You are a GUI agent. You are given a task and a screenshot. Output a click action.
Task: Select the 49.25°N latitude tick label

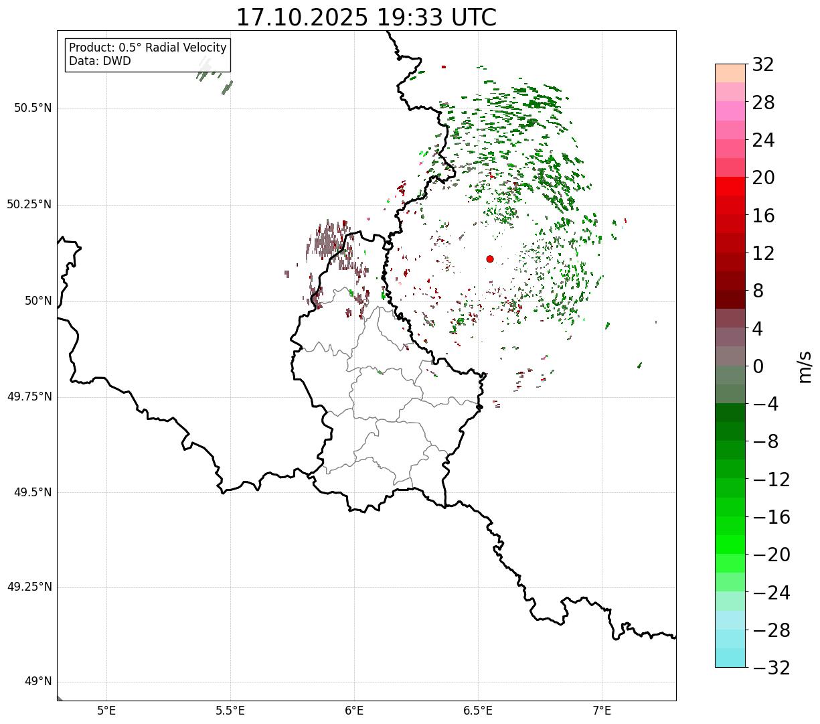[29, 587]
